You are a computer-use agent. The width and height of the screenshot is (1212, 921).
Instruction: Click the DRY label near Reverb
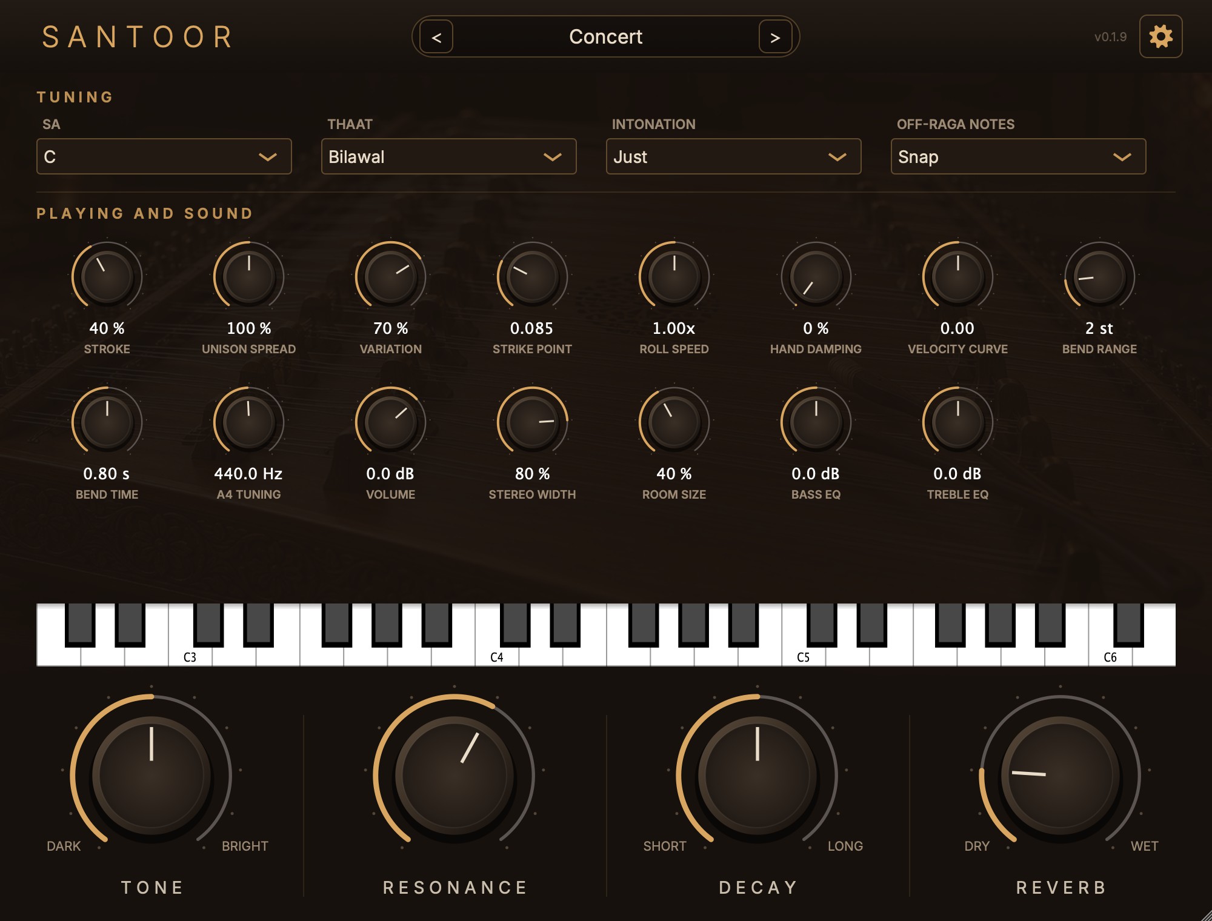click(977, 846)
